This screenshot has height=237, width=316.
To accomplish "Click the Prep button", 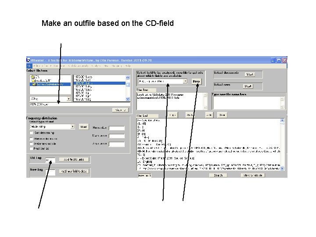I will pyautogui.click(x=196, y=82).
